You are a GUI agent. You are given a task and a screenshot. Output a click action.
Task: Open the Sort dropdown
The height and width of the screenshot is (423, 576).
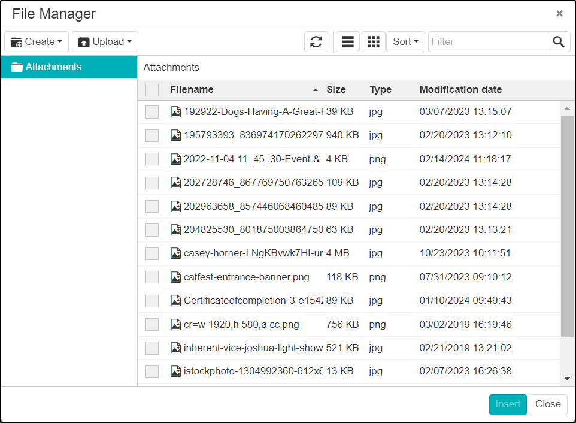click(405, 41)
